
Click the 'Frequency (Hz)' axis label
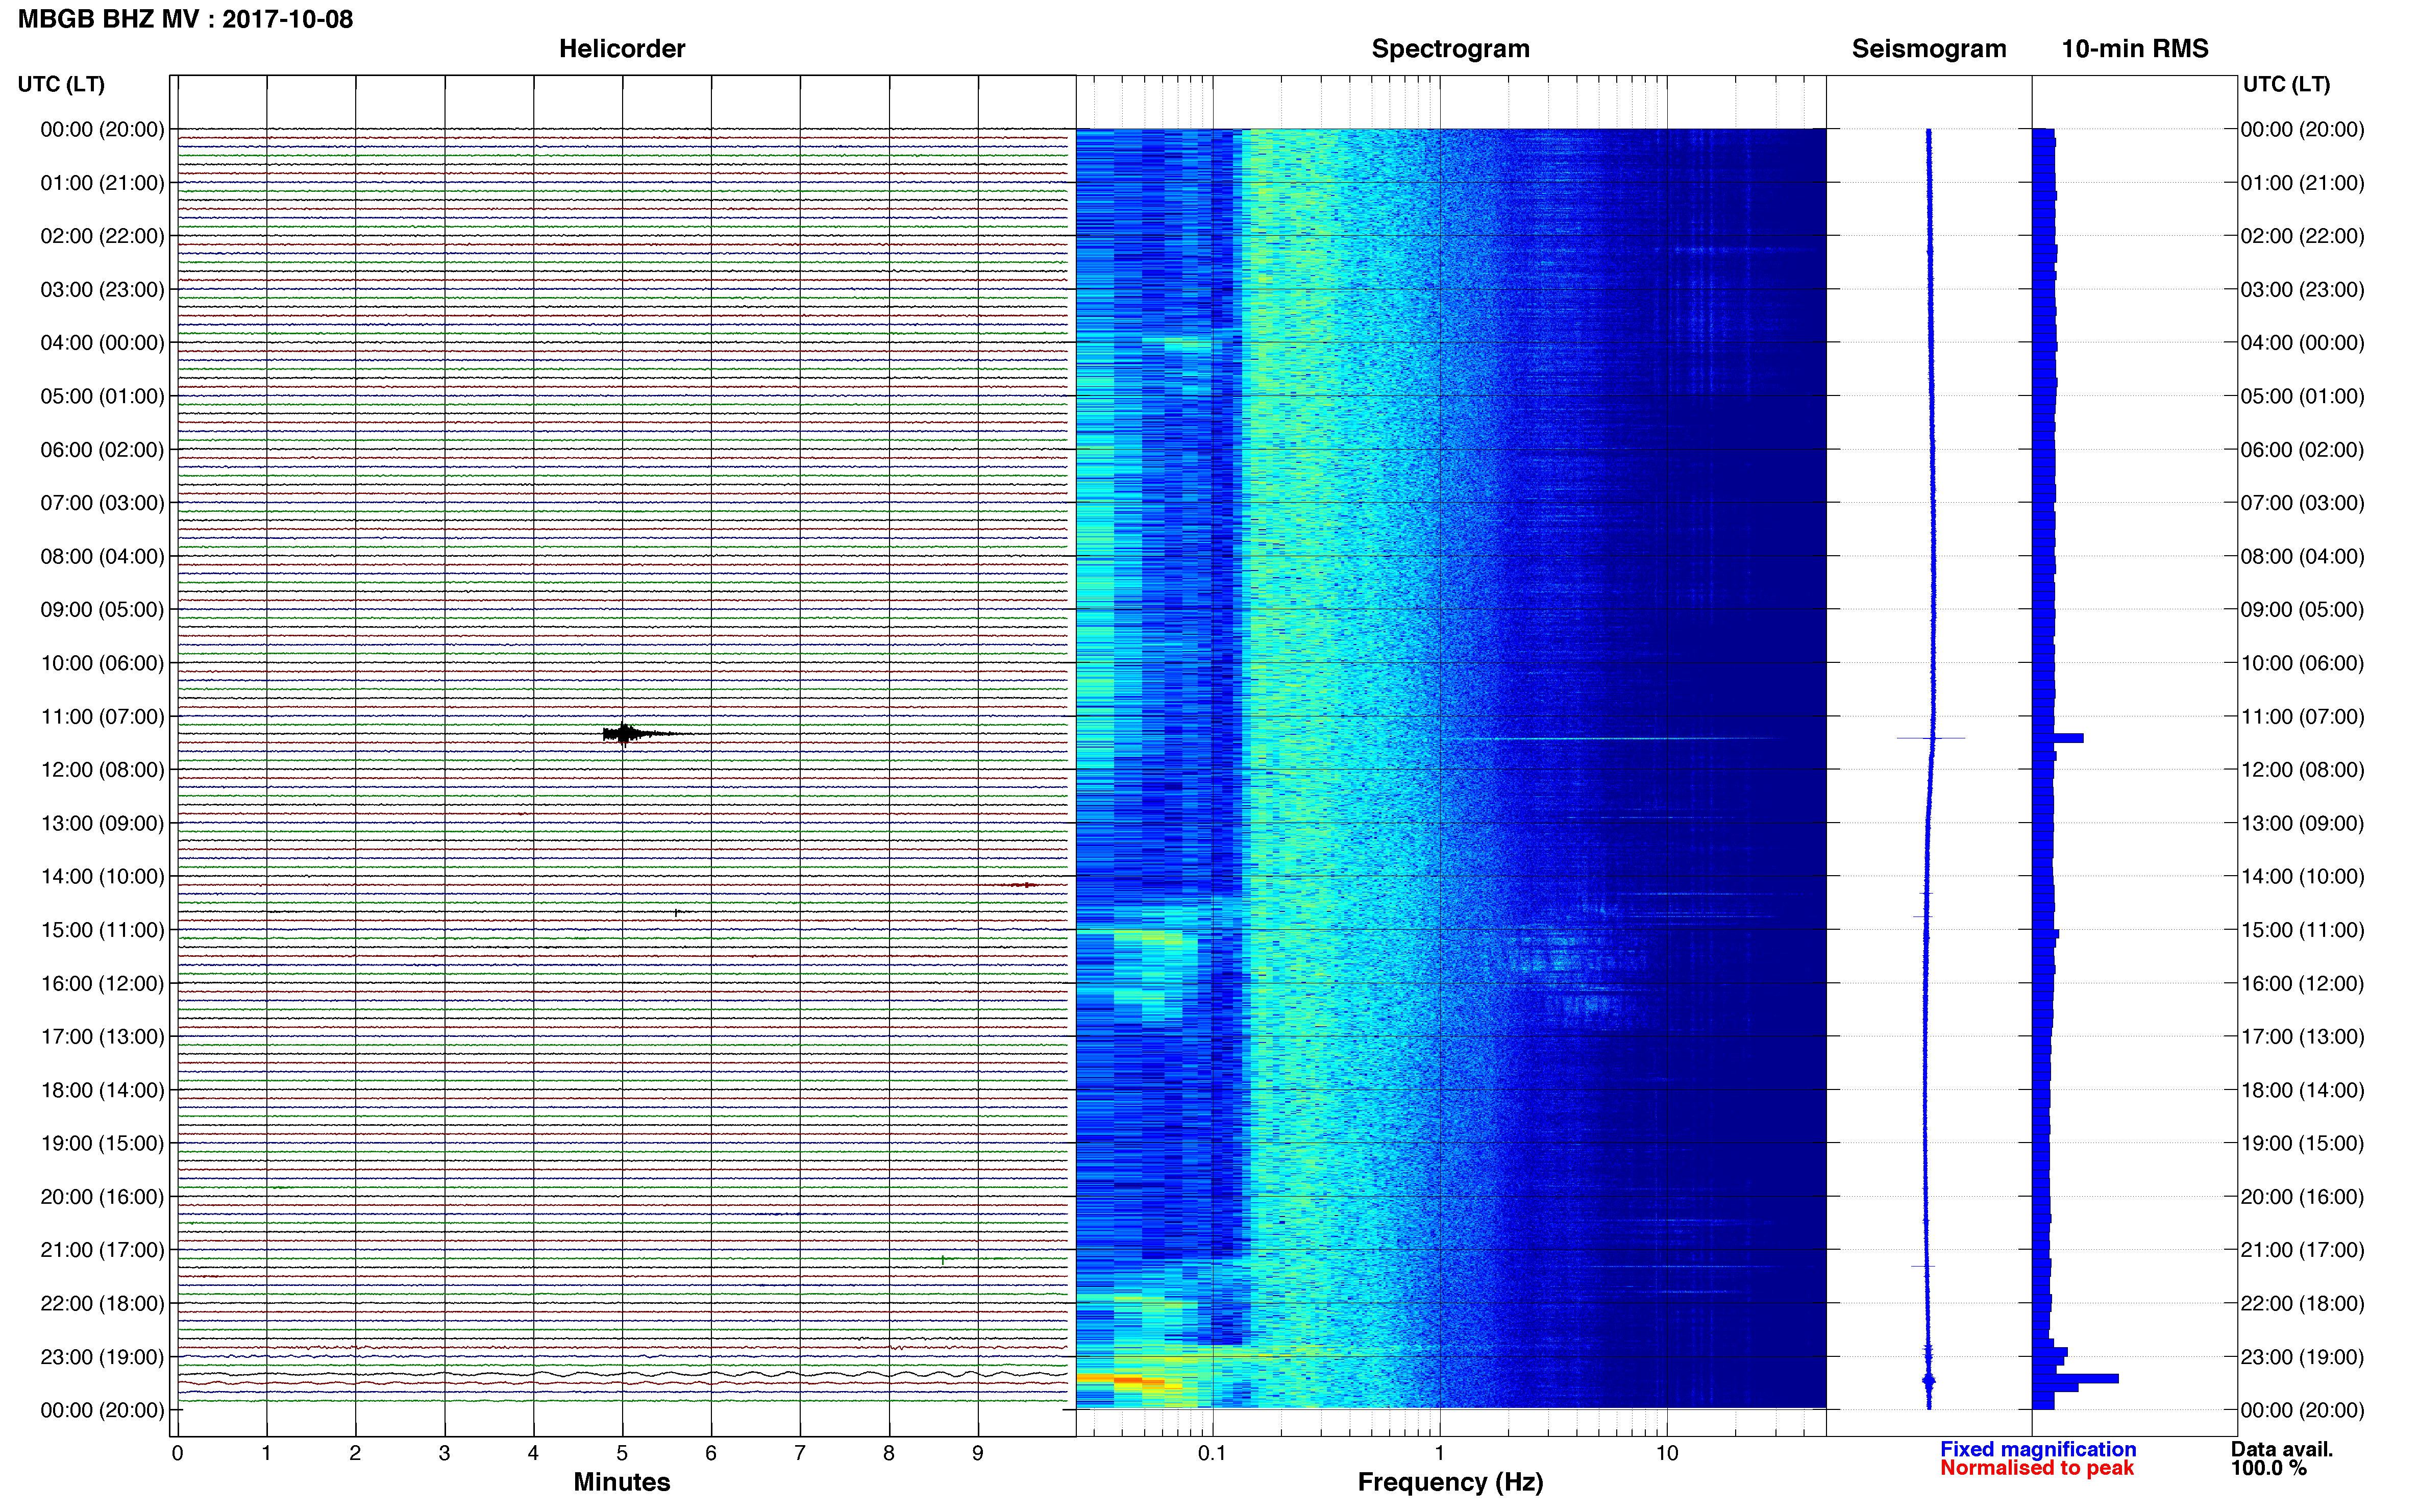coord(1450,1482)
